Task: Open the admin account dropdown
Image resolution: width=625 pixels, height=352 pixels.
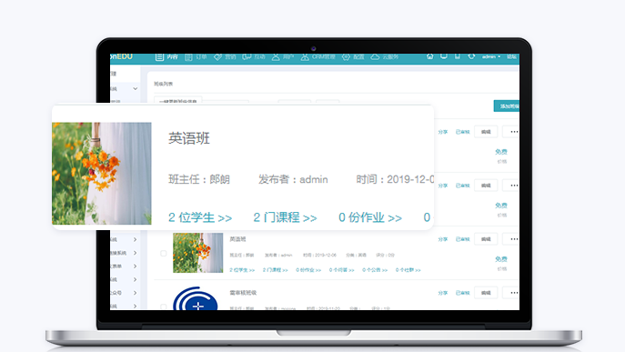Action: click(491, 56)
